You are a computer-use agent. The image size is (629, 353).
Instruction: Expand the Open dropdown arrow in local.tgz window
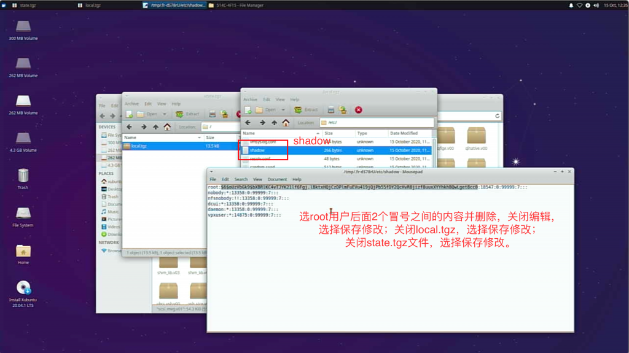tap(283, 110)
